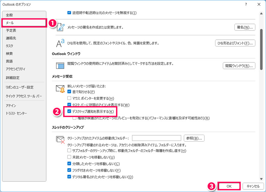Uncheck デジタル署名されたメッセージを移動しない checkbox
This screenshot has height=192, width=266.
[69, 177]
